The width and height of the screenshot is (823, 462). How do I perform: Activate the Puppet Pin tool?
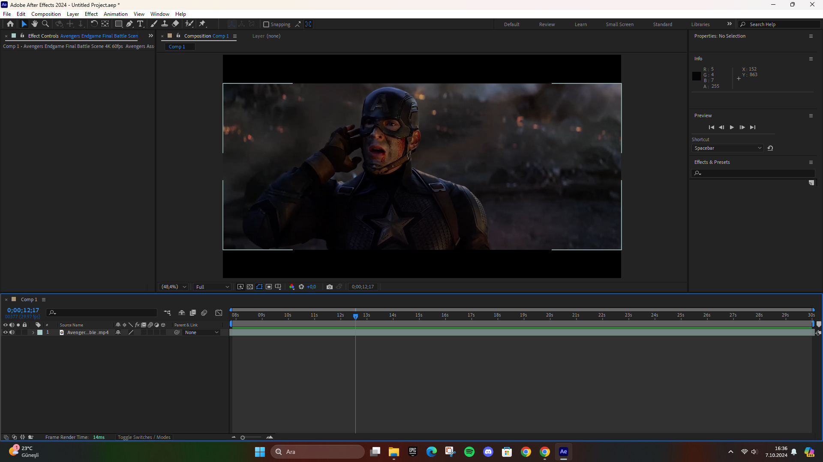[x=202, y=24]
